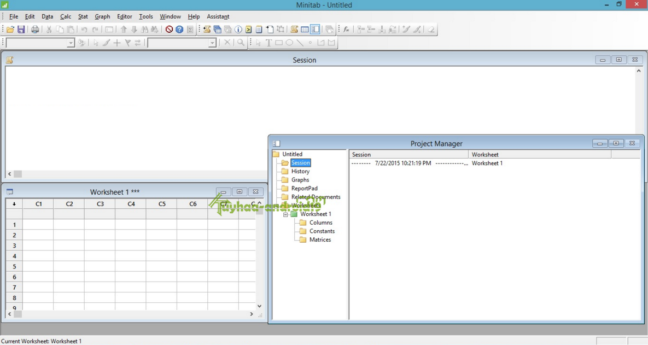The image size is (648, 345).
Task: Open Help via the blue question mark icon
Action: click(179, 30)
